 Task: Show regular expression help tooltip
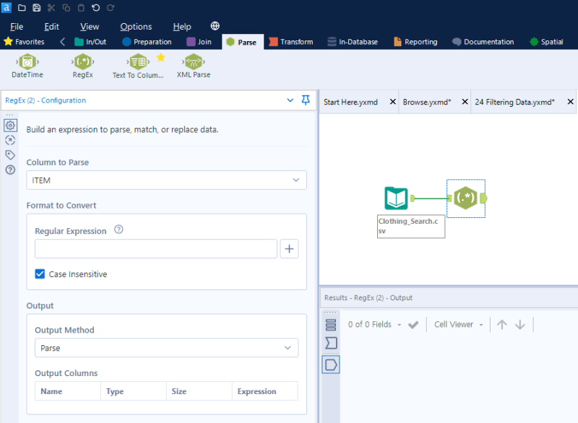[x=118, y=230]
